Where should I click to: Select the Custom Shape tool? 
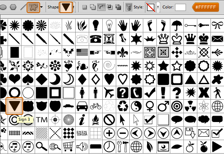coord(33,8)
